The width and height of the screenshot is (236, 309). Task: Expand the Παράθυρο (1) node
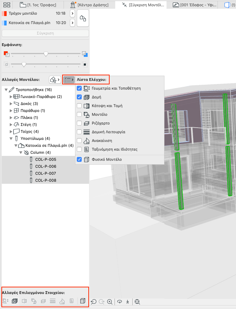11,111
